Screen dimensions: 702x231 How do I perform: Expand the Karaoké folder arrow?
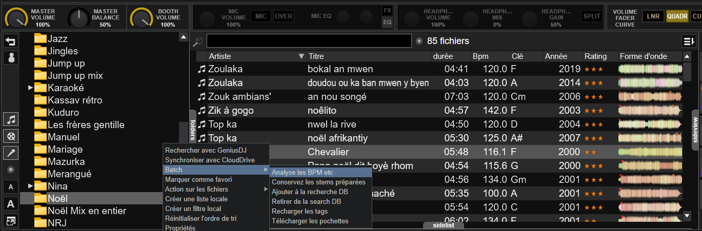click(30, 88)
